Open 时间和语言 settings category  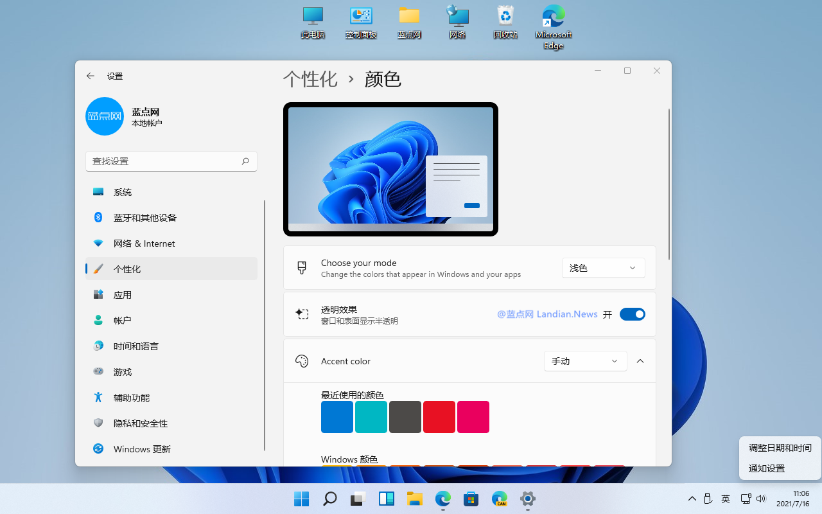click(171, 346)
